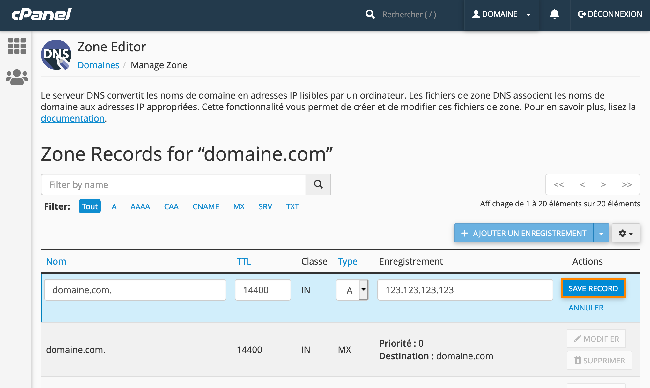Go to last page of records

click(x=627, y=184)
